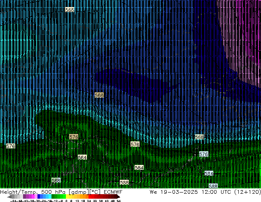Click the "(12+120)" forecast offset text
This screenshot has width=261, height=202.
(x=248, y=192)
